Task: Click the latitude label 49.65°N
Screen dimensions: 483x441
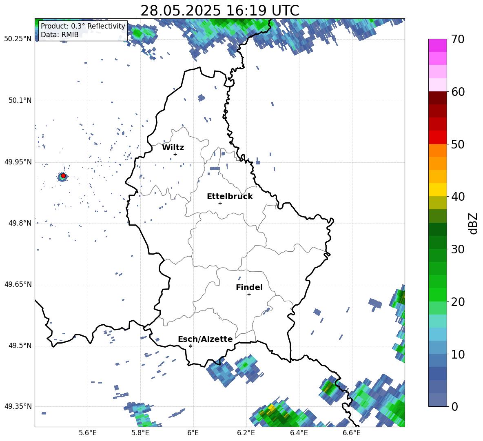Action: (x=18, y=284)
